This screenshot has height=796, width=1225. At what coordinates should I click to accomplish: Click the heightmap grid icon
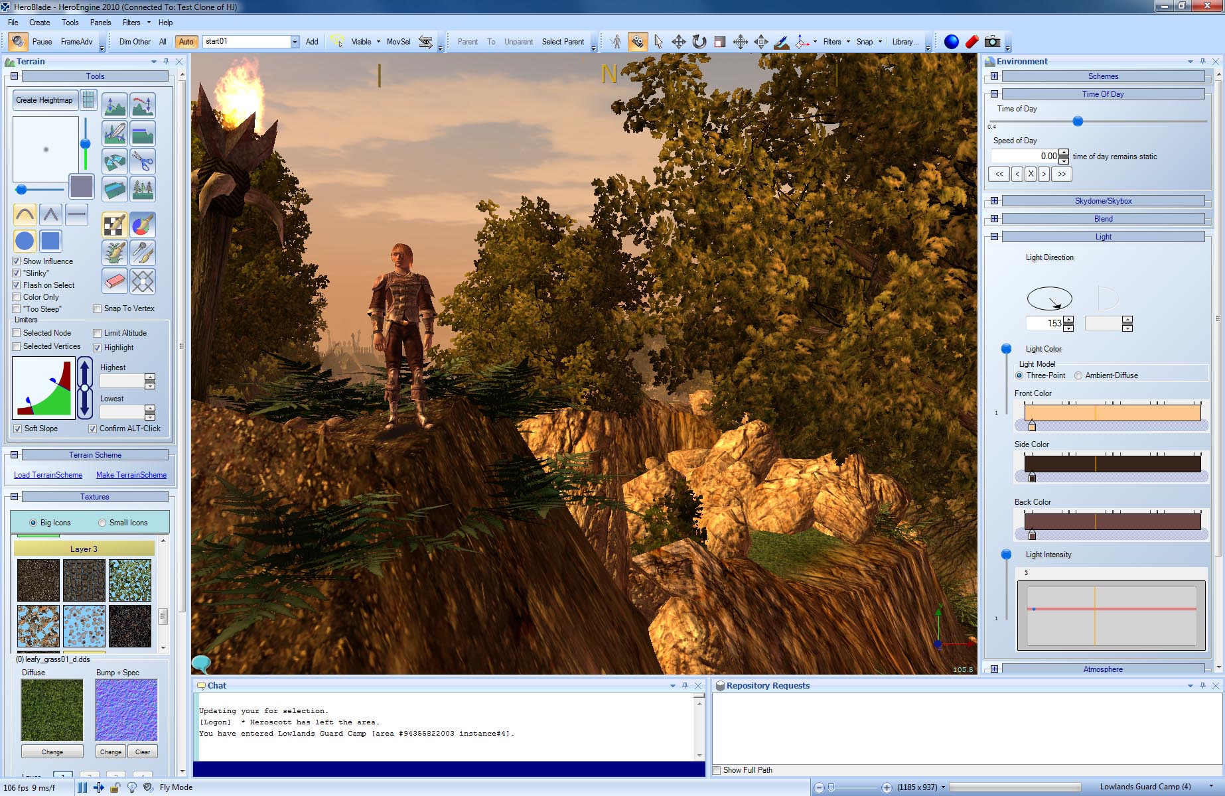click(88, 100)
